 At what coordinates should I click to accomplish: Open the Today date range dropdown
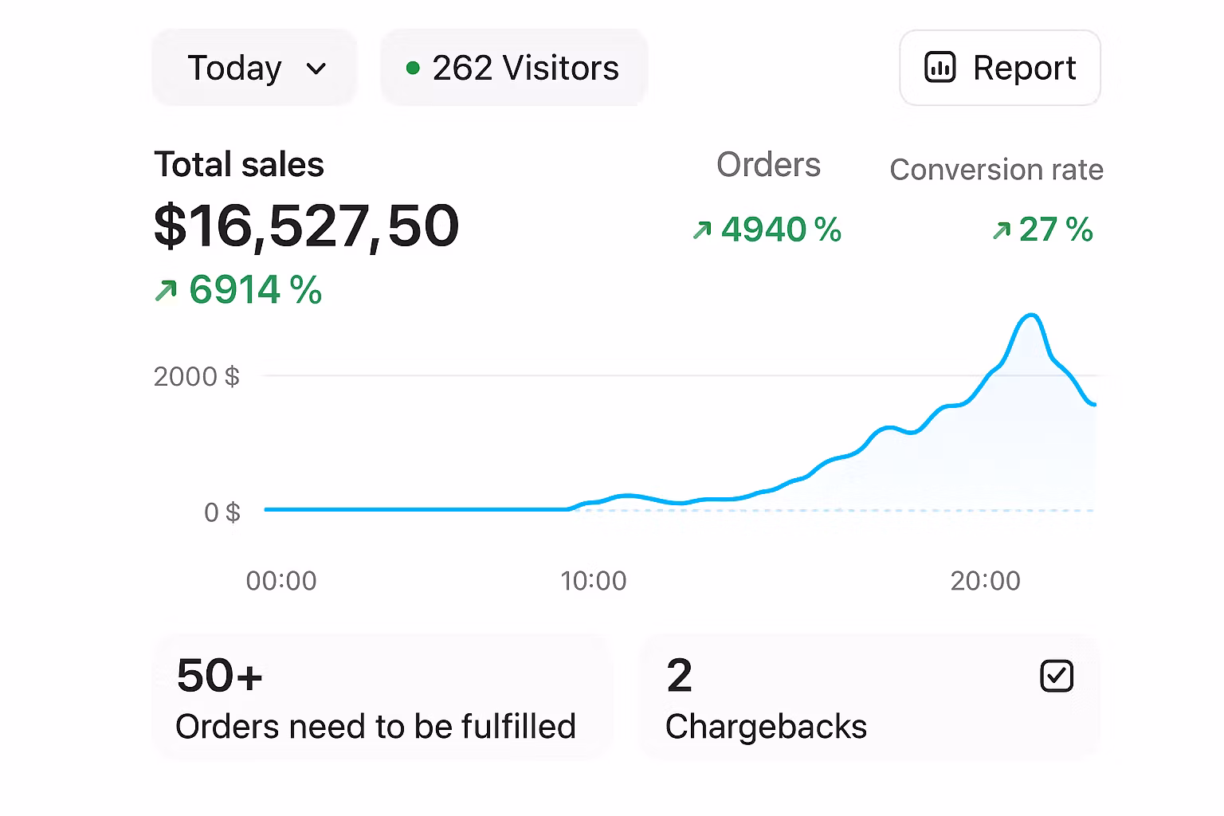254,68
